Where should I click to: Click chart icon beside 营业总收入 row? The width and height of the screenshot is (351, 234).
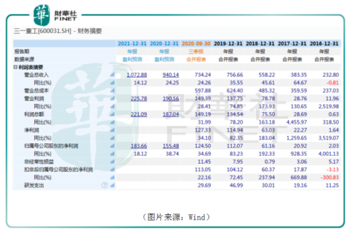click(x=112, y=75)
